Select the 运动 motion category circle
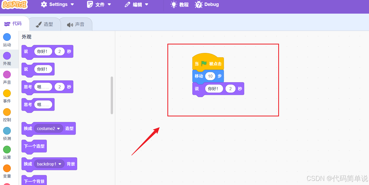The height and width of the screenshot is (185, 369). [x=7, y=37]
